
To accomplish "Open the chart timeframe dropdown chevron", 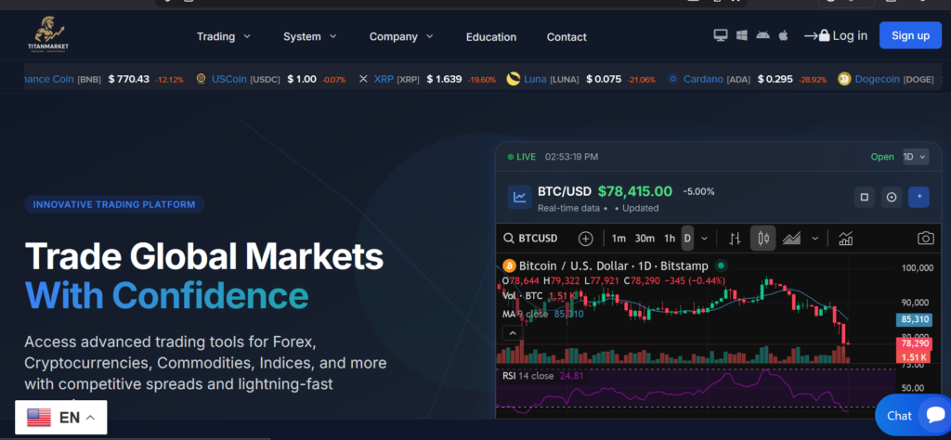I will (x=704, y=239).
